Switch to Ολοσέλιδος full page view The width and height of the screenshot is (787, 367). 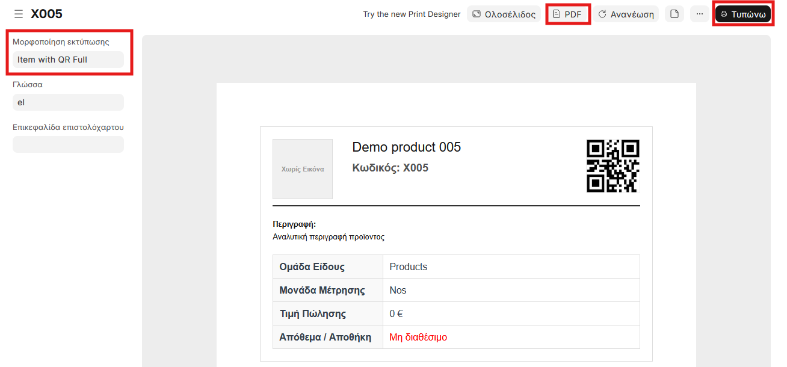[x=504, y=14]
